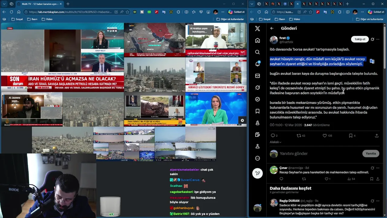Open Multi TV settings gear icon

242,121
